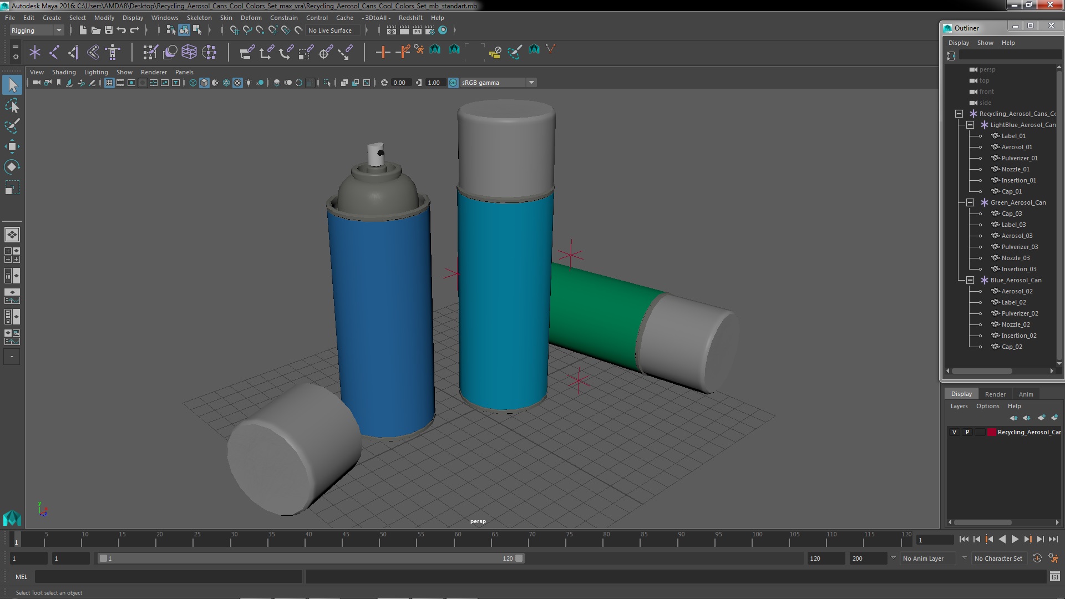Open viewport Shading menu
This screenshot has height=599, width=1065.
click(x=64, y=72)
